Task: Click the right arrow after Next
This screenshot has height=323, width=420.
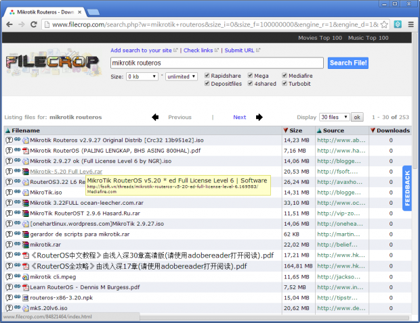Action: pos(259,117)
